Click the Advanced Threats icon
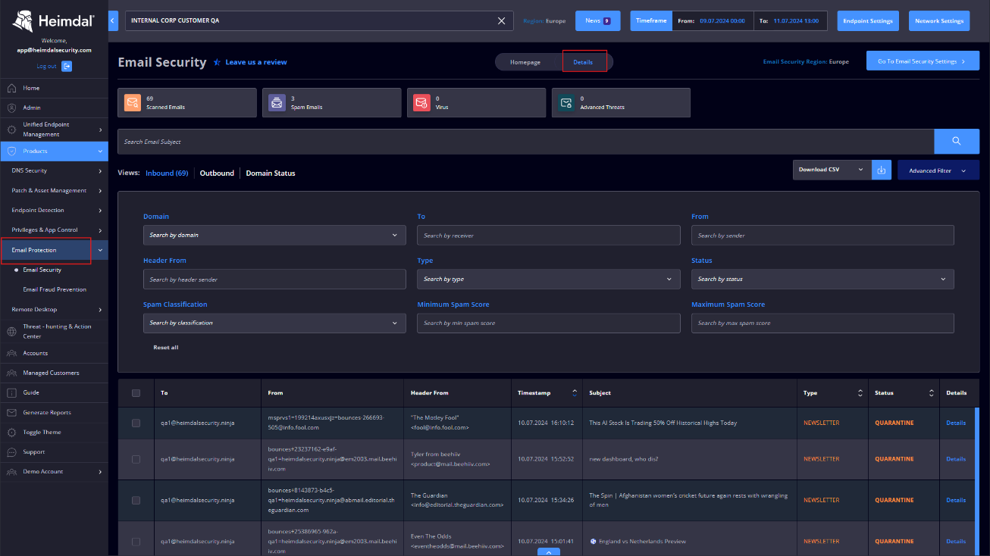Screen dimensions: 990x556 click(566, 103)
